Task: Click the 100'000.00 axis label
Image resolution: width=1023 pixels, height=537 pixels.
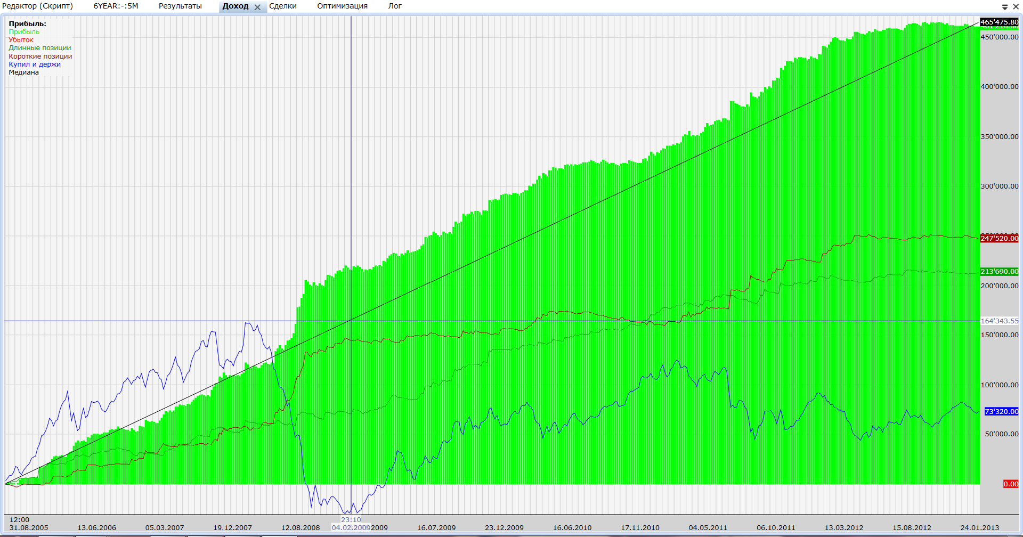Action: point(1000,385)
